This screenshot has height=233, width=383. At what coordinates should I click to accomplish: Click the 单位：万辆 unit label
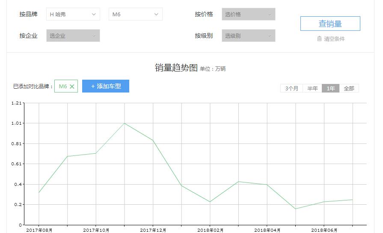click(213, 69)
